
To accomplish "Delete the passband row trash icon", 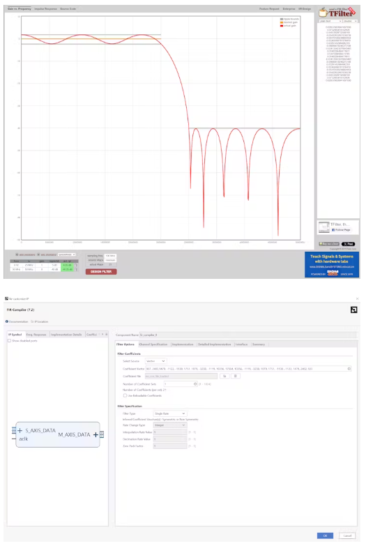I will pyautogui.click(x=76, y=265).
